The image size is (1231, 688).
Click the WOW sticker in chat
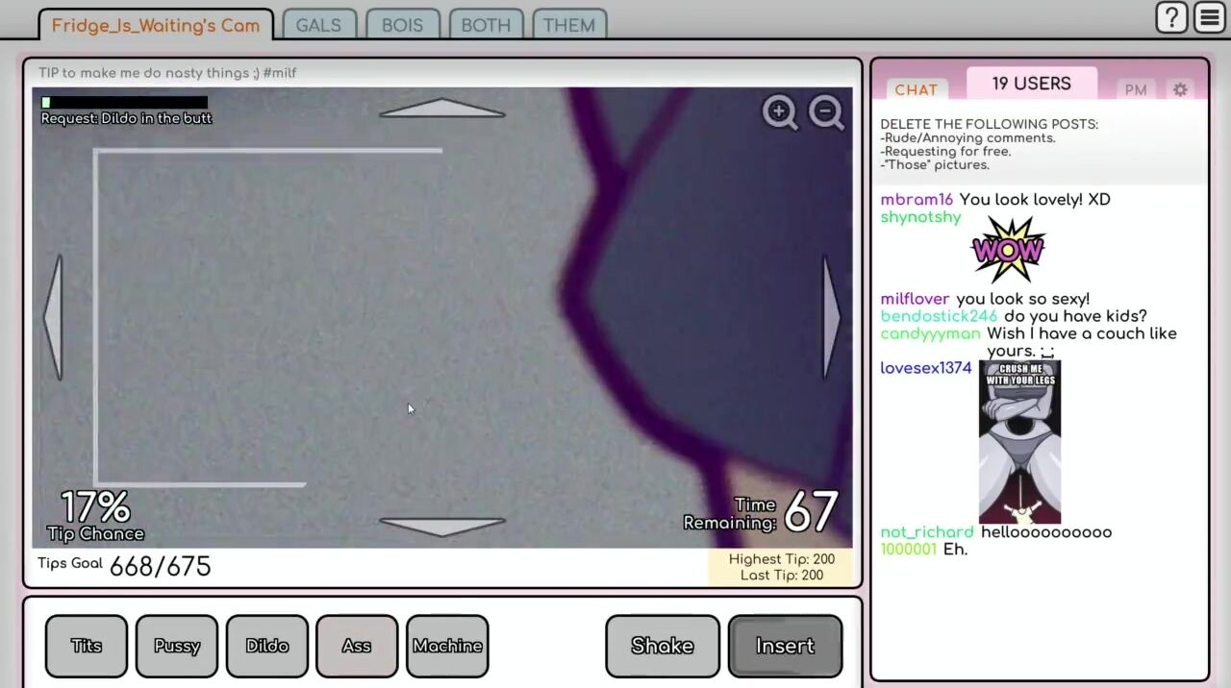click(x=1008, y=250)
